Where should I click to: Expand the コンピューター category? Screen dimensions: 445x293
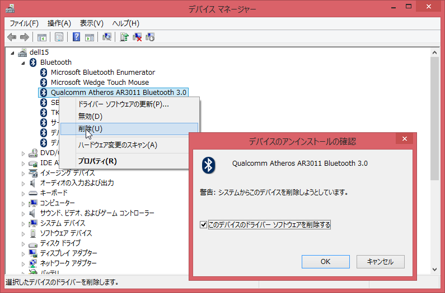tap(23, 204)
